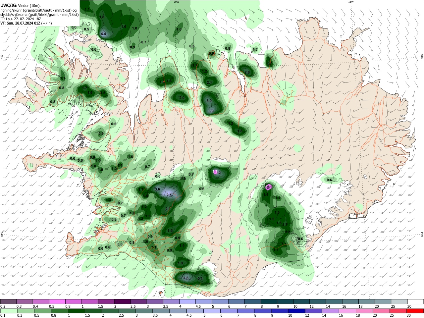
Task: Click the UWC/IG title text
Action: click(8, 5)
